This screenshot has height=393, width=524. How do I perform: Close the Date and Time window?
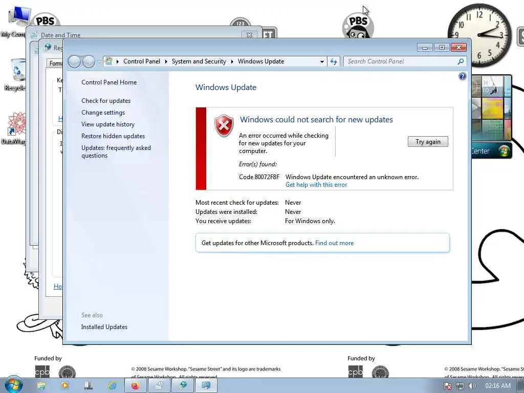click(249, 35)
